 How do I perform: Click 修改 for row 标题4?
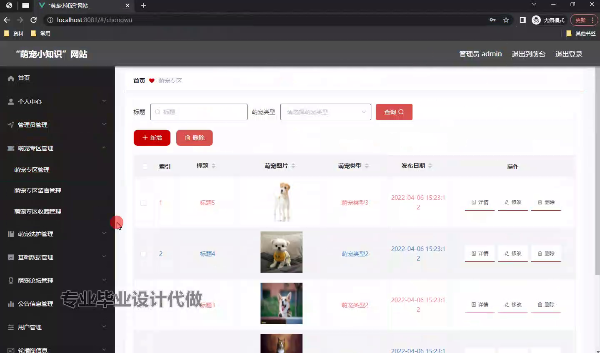point(513,254)
